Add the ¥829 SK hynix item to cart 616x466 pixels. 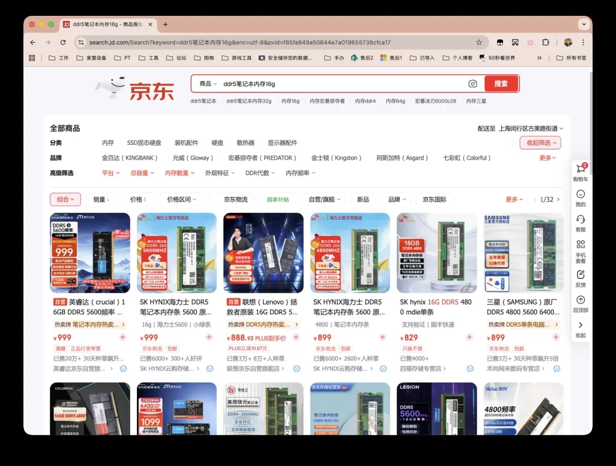pos(469,337)
